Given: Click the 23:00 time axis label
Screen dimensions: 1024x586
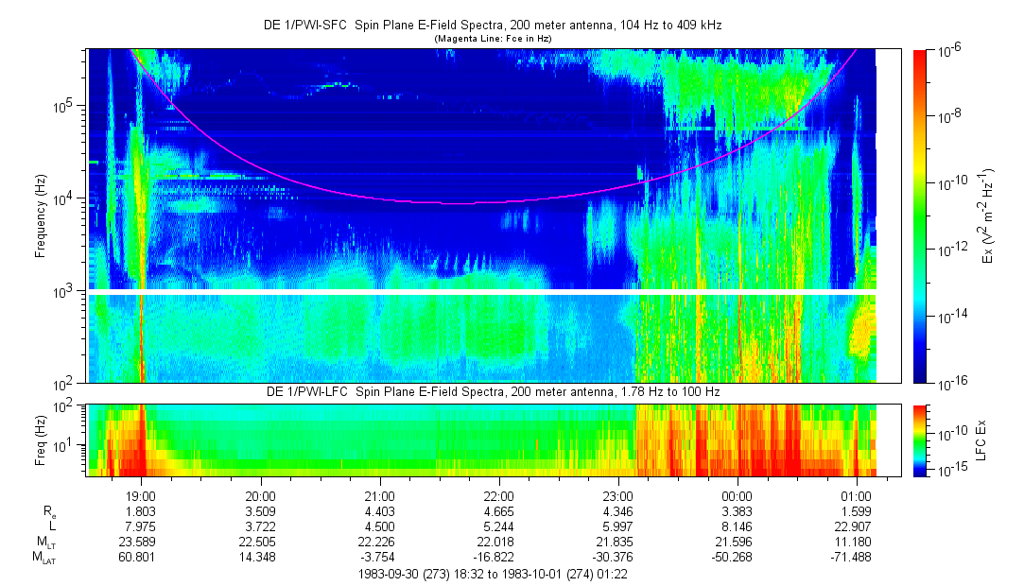Looking at the screenshot, I should point(617,496).
